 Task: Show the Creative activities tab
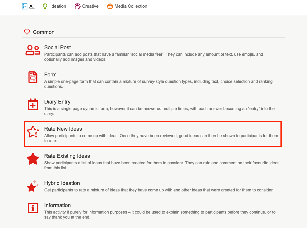pos(90,6)
